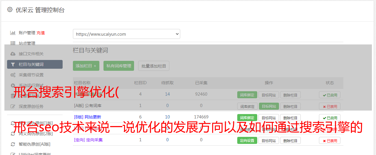Image resolution: width=376 pixels, height=155 pixels.
Task: Open the 站点管理 menu item
Action: 27,43
